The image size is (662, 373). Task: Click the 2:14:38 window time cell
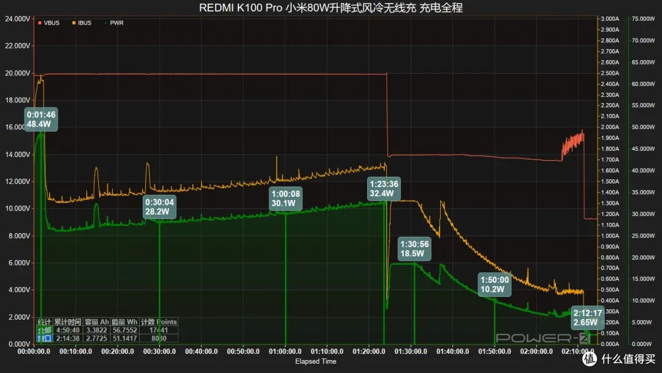67,338
